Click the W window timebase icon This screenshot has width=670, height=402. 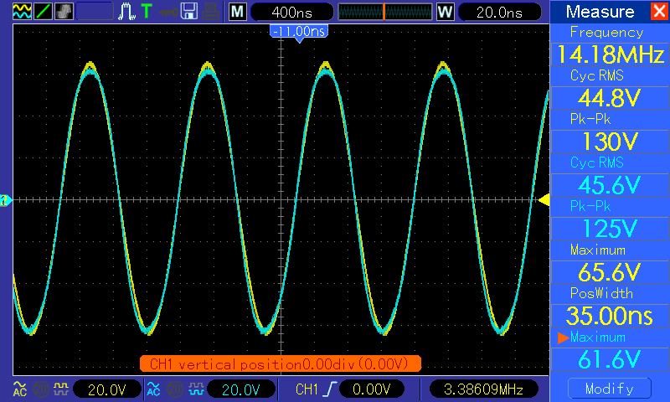[445, 12]
